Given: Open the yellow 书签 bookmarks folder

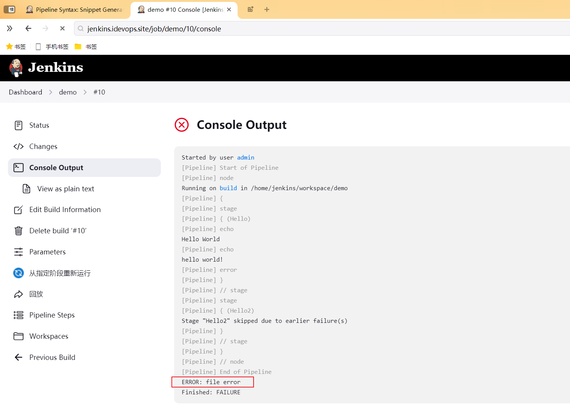Looking at the screenshot, I should [78, 46].
